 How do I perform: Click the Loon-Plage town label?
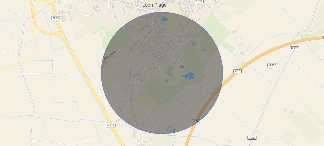[x=154, y=5]
